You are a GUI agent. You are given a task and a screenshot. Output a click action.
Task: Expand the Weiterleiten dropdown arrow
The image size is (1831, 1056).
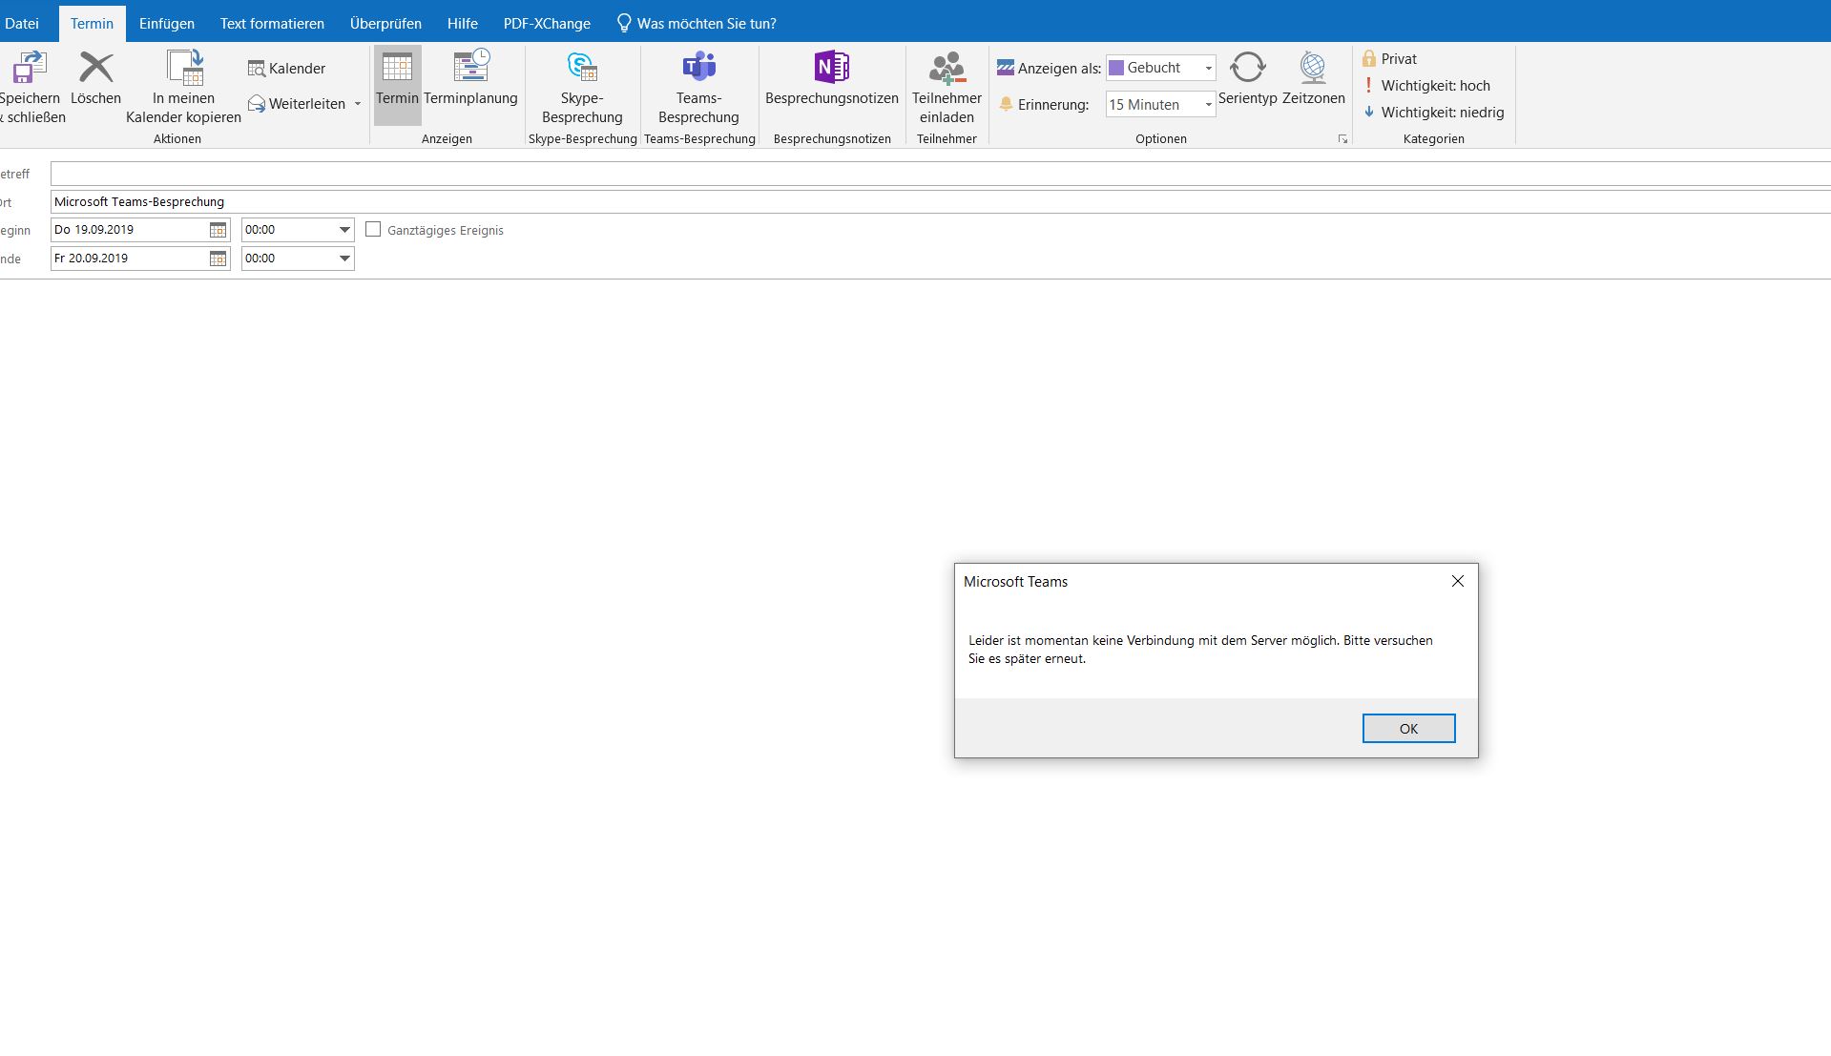coord(358,104)
